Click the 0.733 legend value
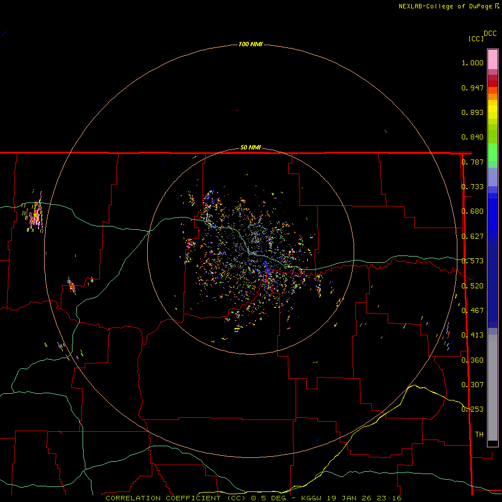Viewport: 502px width, 502px height. (x=472, y=187)
